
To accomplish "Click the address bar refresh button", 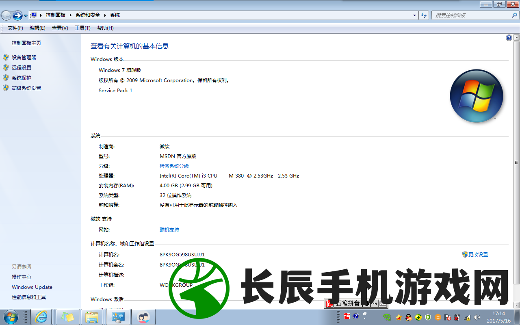I will click(x=424, y=15).
